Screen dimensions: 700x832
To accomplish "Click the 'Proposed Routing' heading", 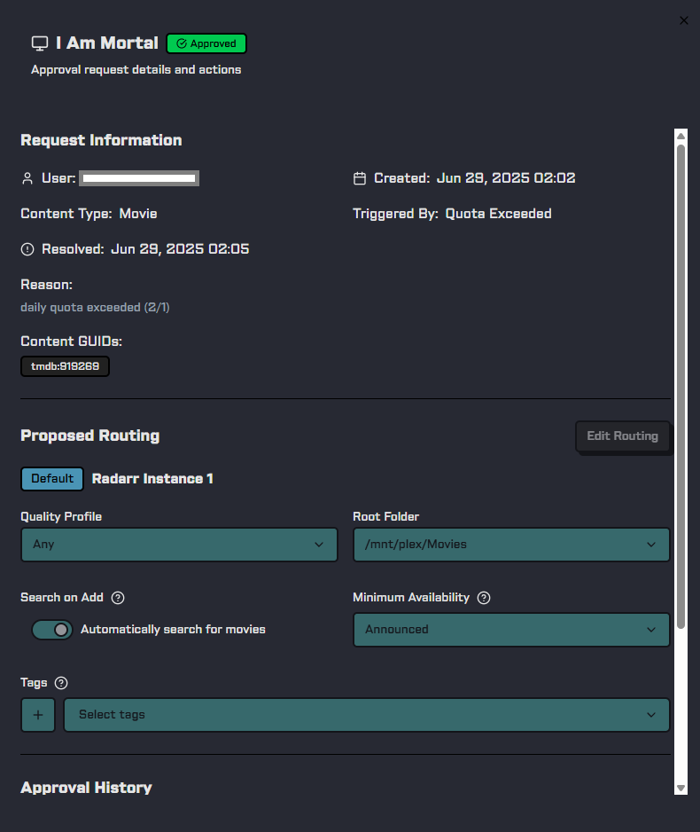I will point(90,436).
